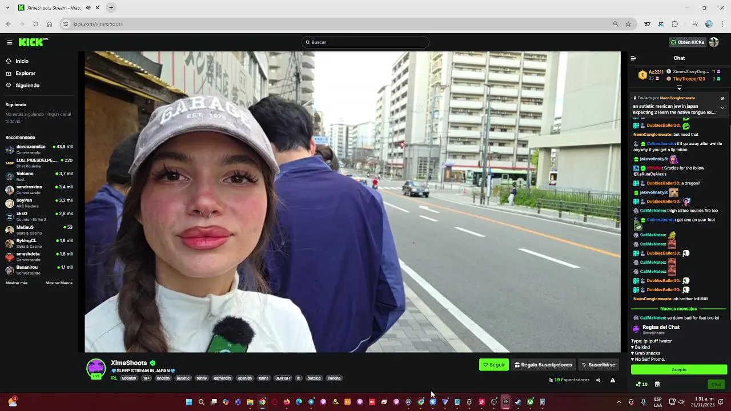Open XimeShoots channel avatar
The image size is (731, 411).
[x=96, y=369]
